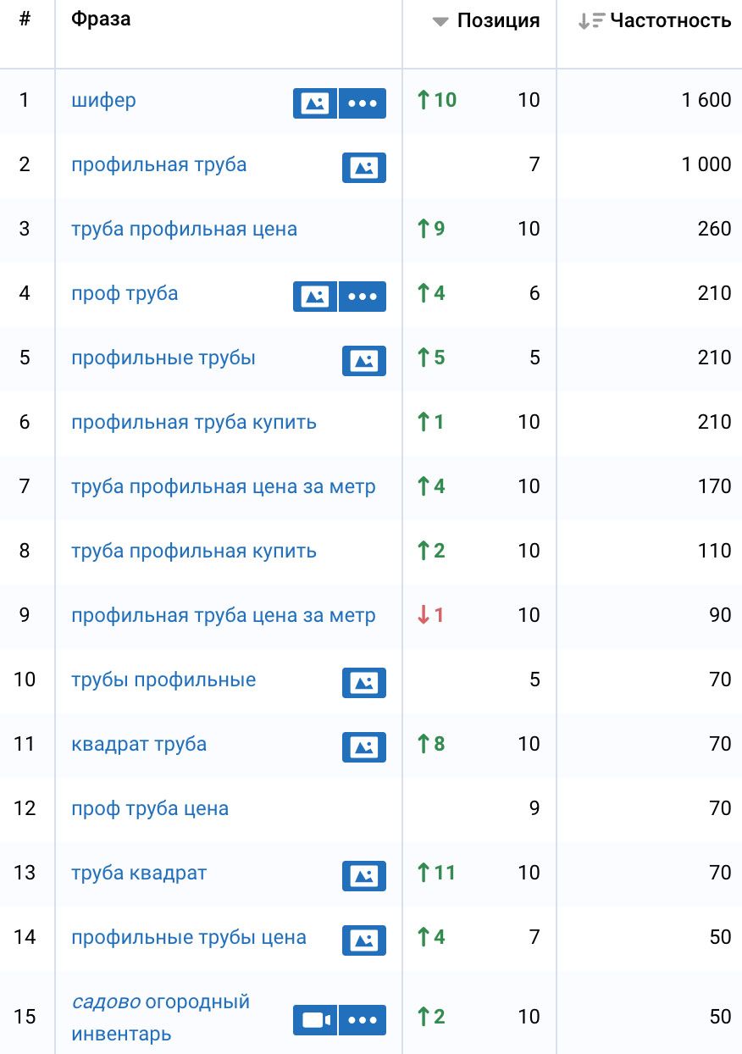Click red down arrow position change indicator
Viewport: 742px width, 1054px height.
click(x=430, y=615)
